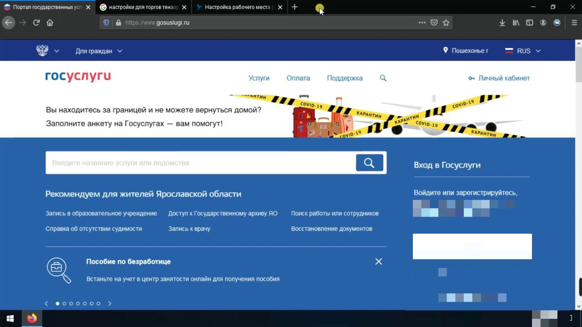Open page actions three-dot menu
The image size is (582, 327).
[422, 23]
